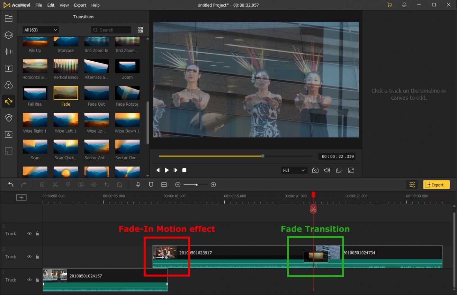Open the Export menu in the menu bar
The image size is (457, 295).
click(x=80, y=5)
